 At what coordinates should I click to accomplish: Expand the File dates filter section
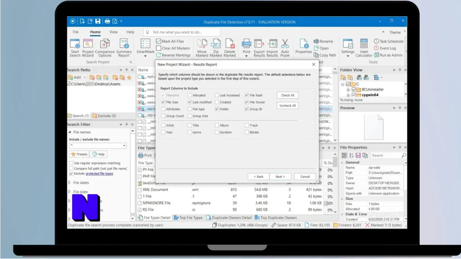point(70,183)
